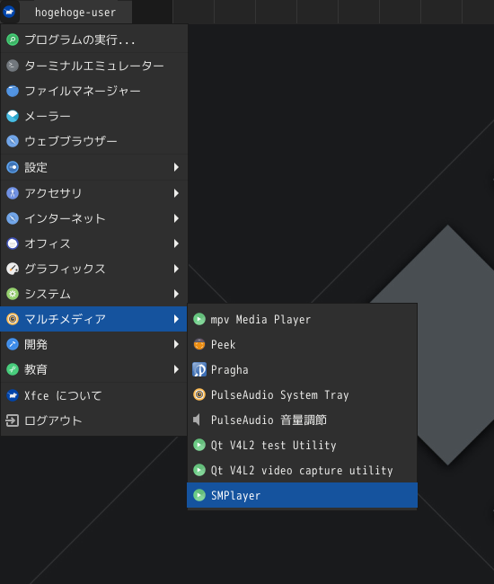Open ファイルマネージャー menu entry
Viewport: 494px width, 584px height.
pyautogui.click(x=93, y=91)
